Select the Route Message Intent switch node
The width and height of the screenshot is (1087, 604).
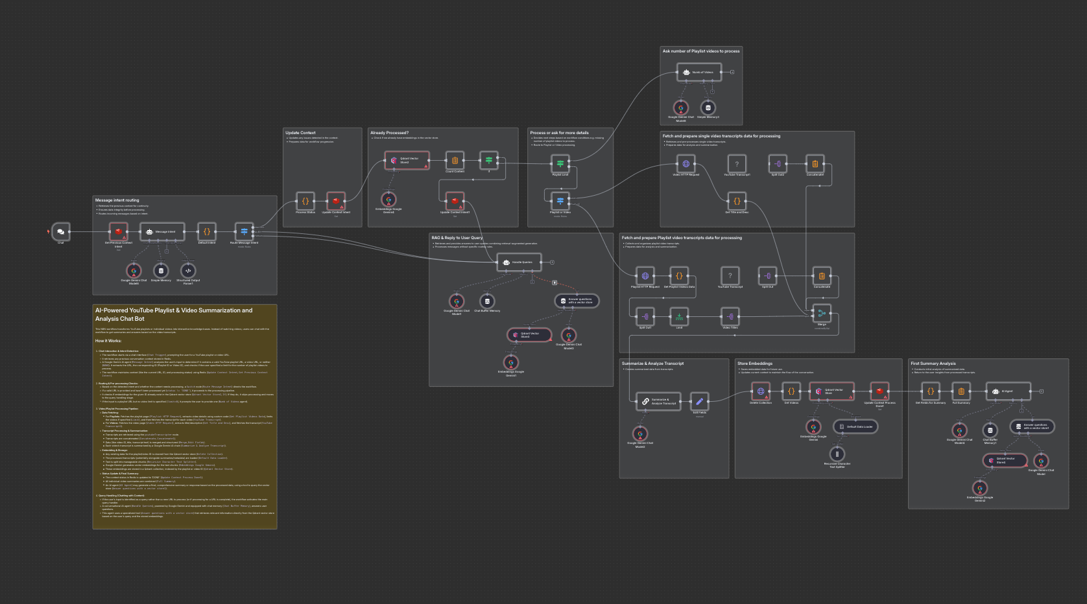pos(244,231)
